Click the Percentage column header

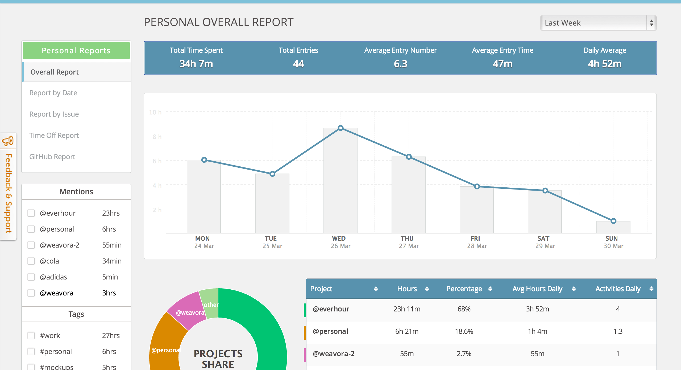click(x=464, y=289)
